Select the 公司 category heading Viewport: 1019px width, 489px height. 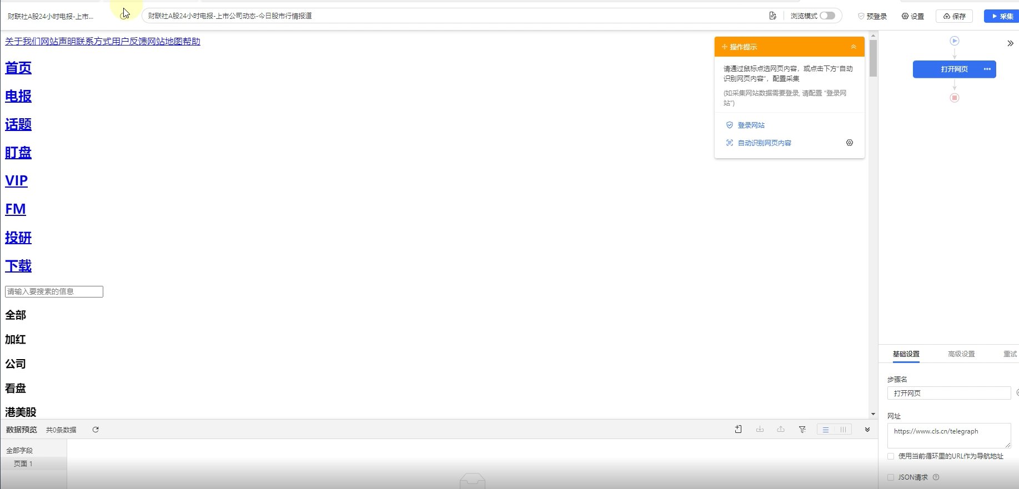(x=16, y=364)
